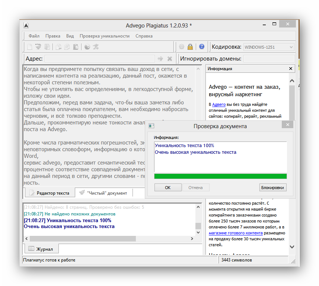Open the Кодировка WINDOWS-1251 dropdown

coord(269,47)
